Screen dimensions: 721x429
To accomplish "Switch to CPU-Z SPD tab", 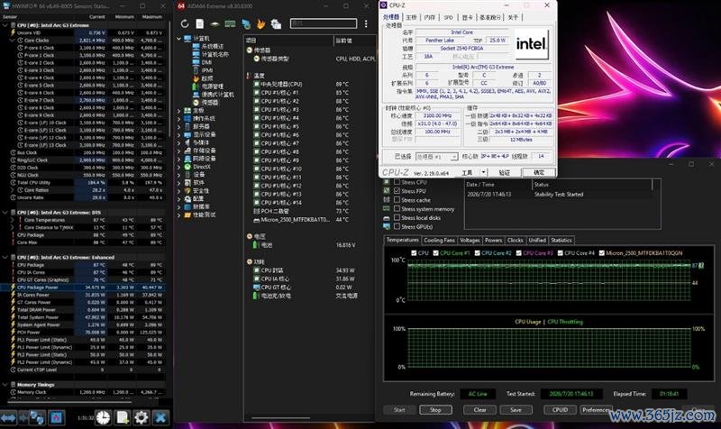I will (448, 17).
